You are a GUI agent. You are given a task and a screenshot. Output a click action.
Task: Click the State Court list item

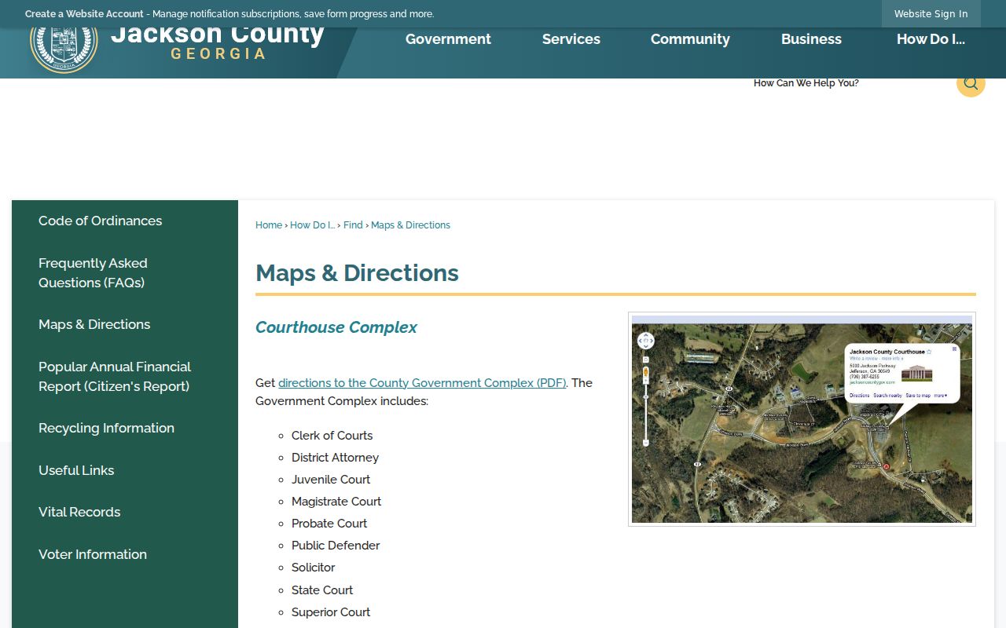pos(322,590)
